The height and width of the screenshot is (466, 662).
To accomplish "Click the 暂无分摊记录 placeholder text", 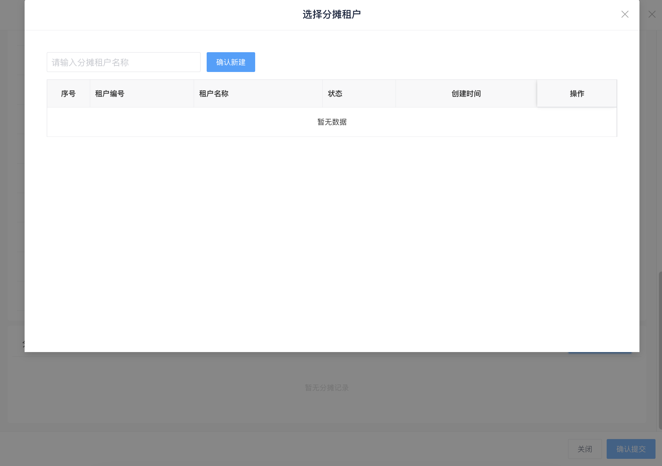I will pos(327,388).
